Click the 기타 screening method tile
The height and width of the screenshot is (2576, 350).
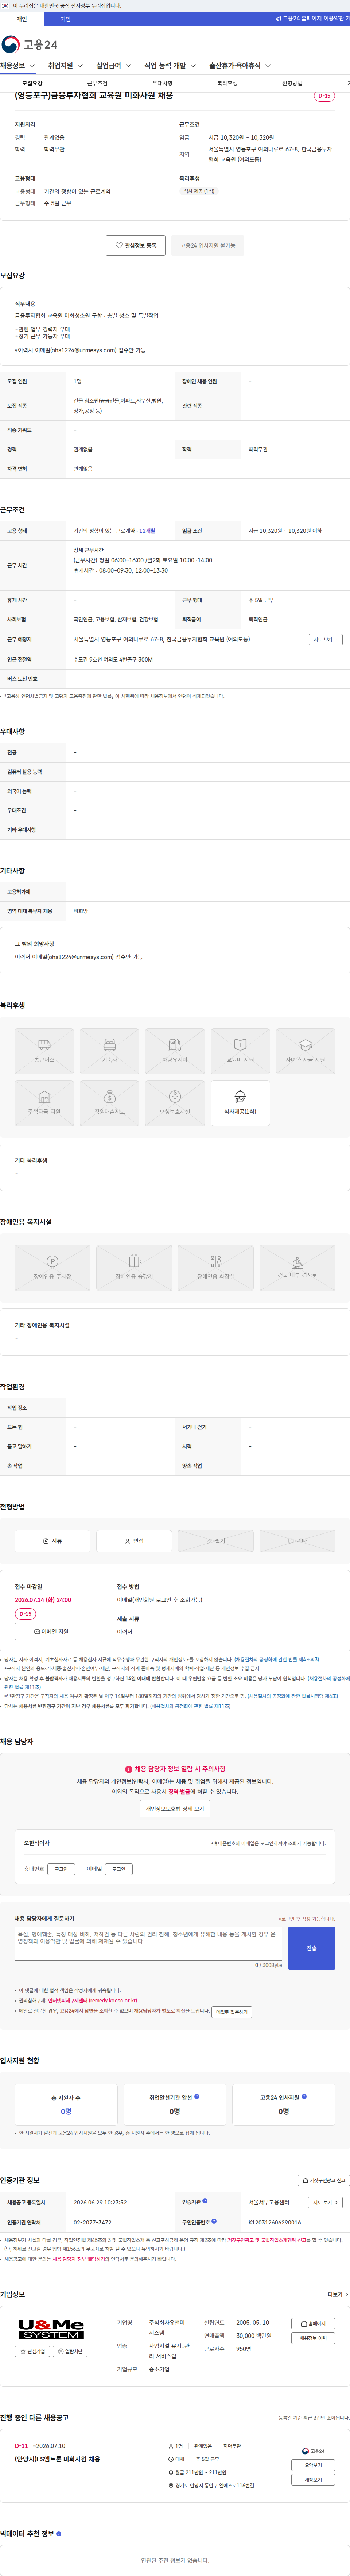(x=297, y=1541)
